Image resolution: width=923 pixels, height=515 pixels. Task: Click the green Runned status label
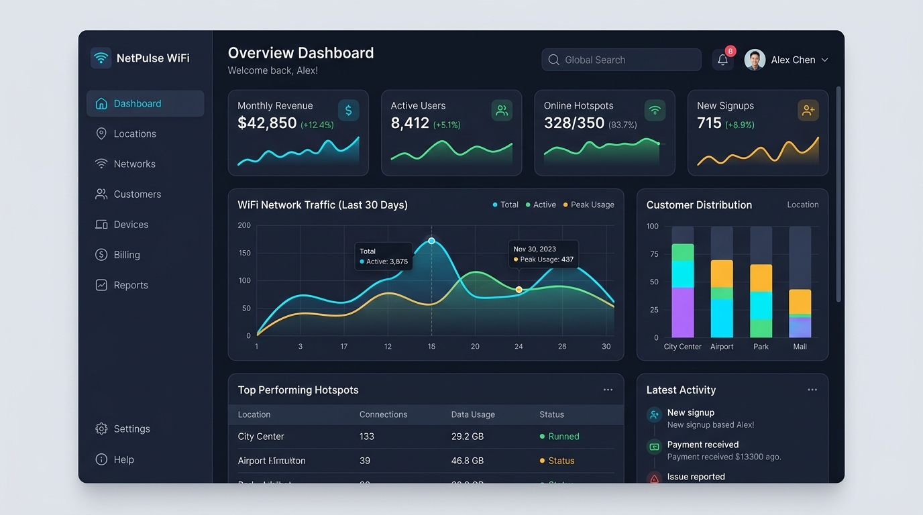(559, 437)
